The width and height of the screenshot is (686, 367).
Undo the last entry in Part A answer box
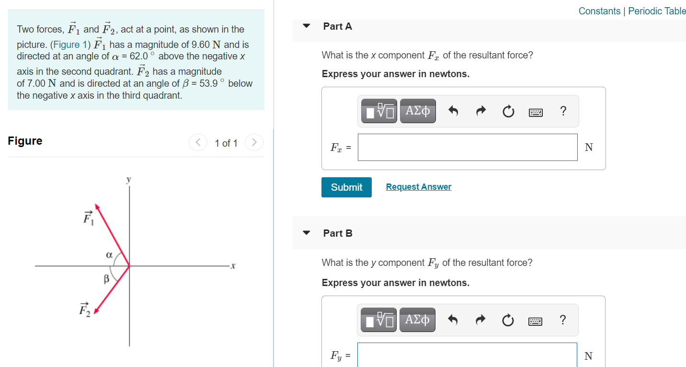[453, 111]
